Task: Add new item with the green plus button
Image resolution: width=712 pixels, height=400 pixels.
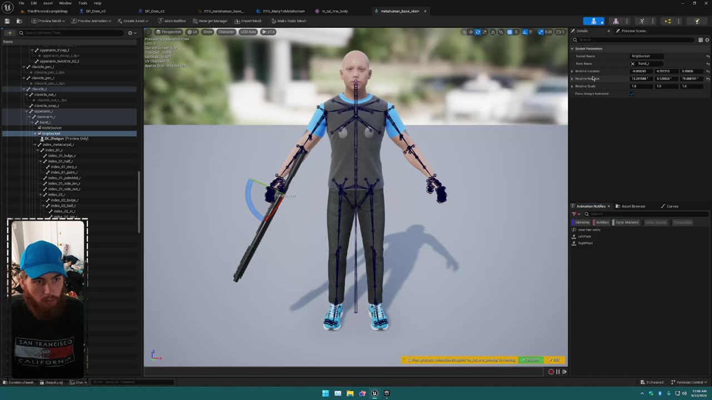Action: (x=9, y=33)
